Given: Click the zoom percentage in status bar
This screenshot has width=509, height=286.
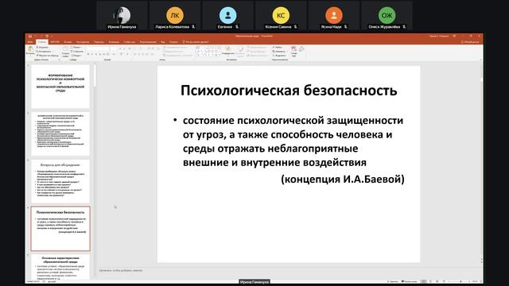Looking at the screenshot, I should 475,281.
